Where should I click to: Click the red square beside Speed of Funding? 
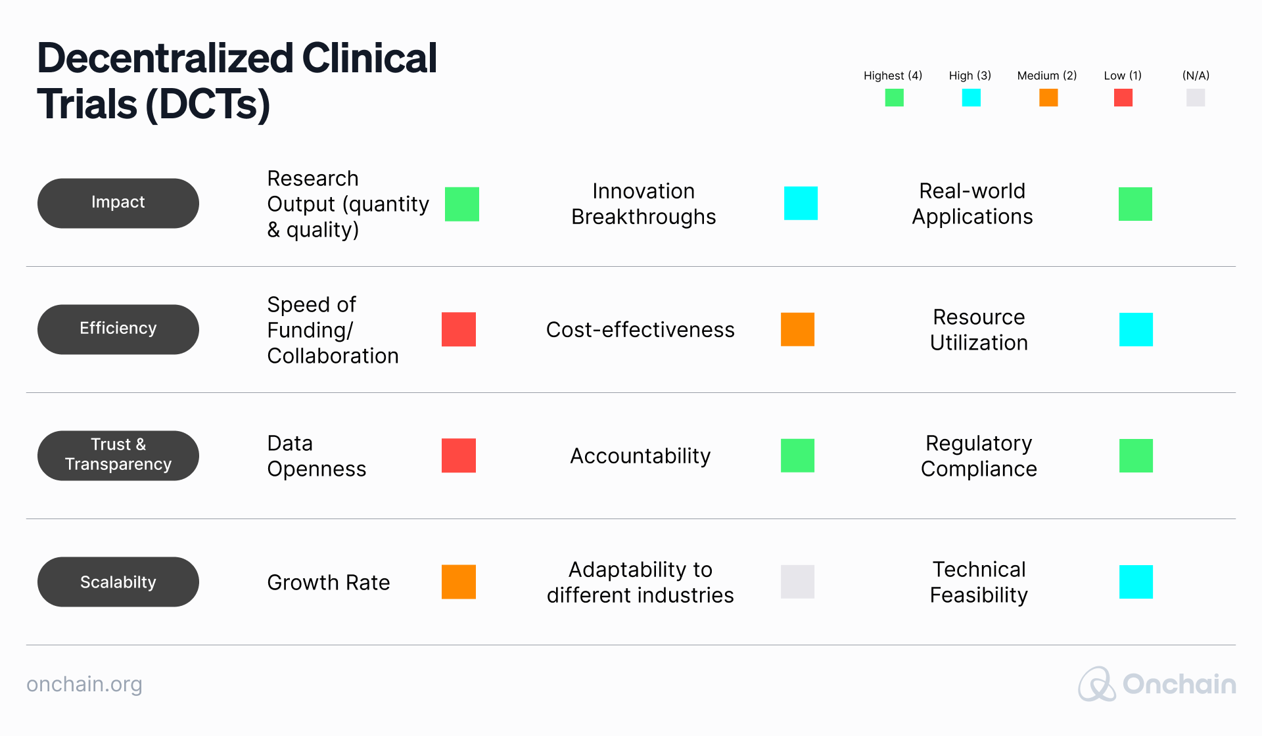tap(459, 329)
